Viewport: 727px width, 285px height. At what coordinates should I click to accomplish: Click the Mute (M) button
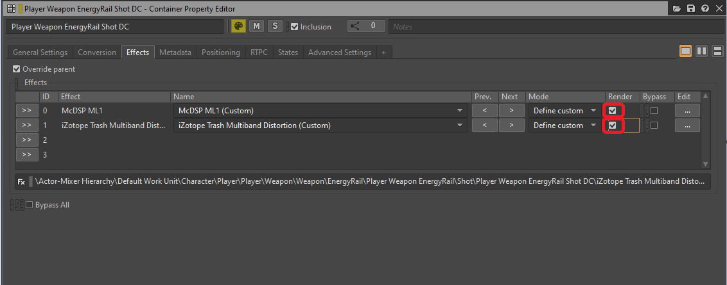(x=256, y=26)
